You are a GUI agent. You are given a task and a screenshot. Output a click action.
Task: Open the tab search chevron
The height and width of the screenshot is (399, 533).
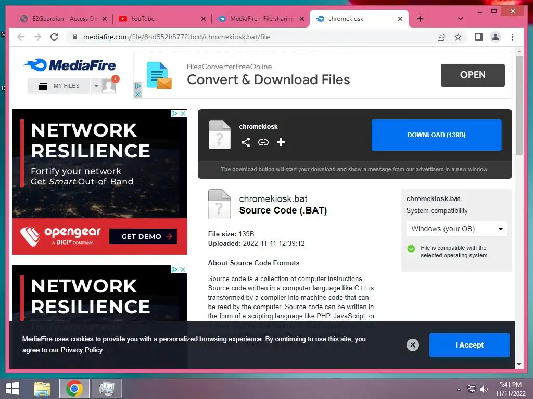(x=460, y=19)
